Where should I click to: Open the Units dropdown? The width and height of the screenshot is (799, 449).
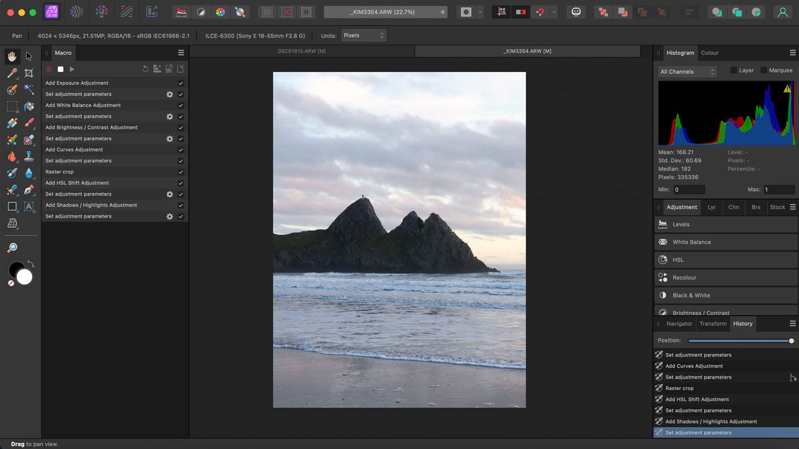[x=363, y=36]
